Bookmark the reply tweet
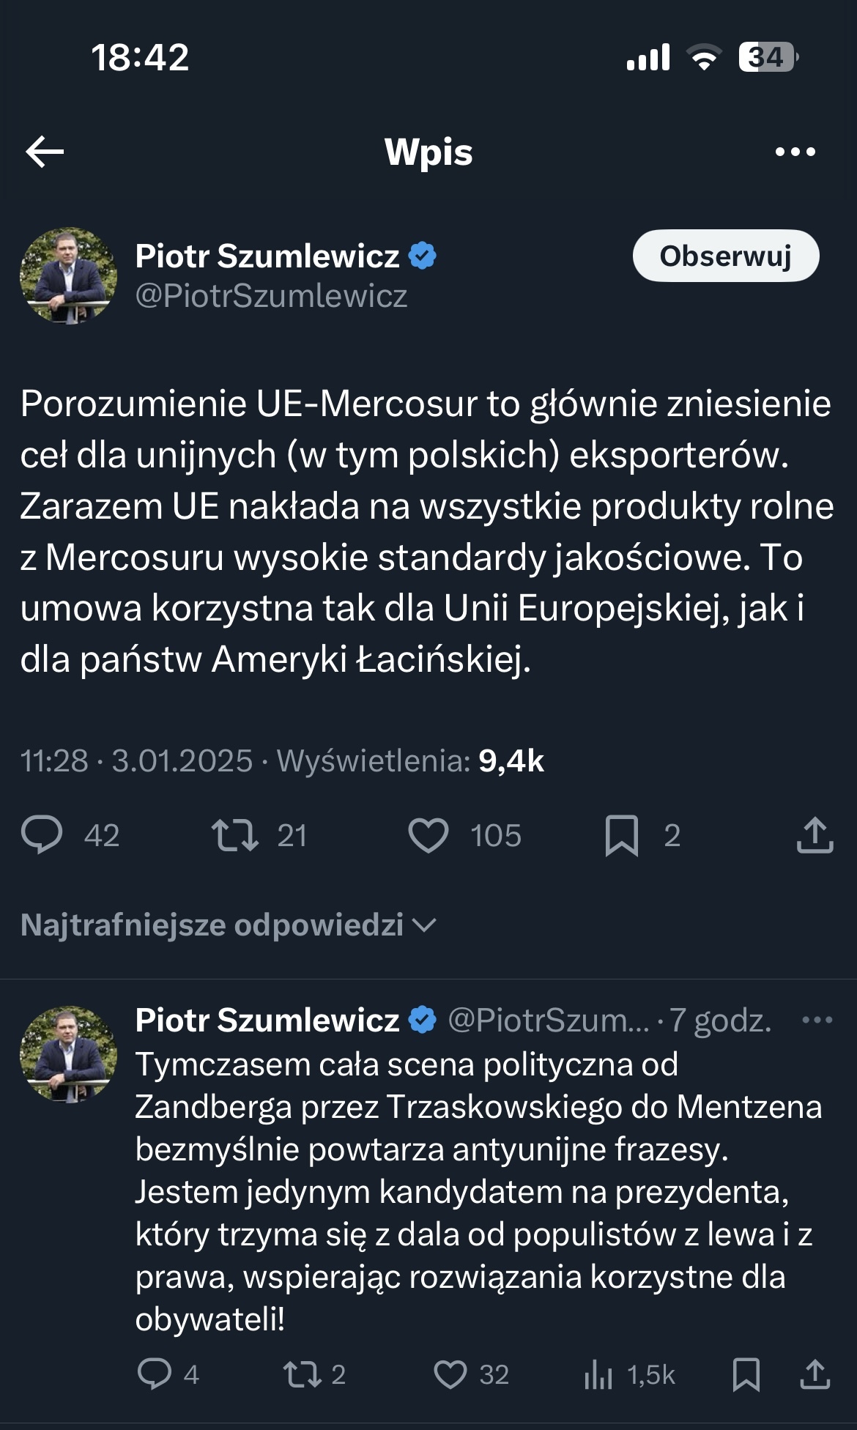Viewport: 857px width, 1430px height. coord(746,1374)
